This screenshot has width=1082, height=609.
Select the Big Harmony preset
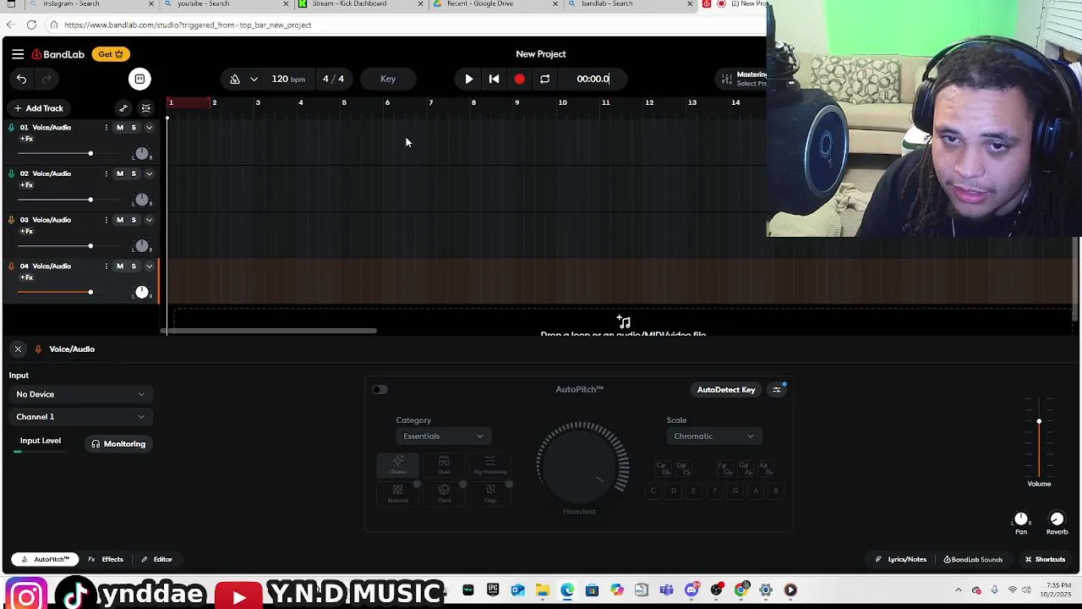point(490,465)
